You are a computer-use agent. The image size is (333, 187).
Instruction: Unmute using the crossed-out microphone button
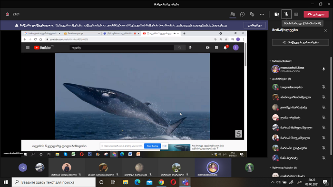[x=286, y=14]
